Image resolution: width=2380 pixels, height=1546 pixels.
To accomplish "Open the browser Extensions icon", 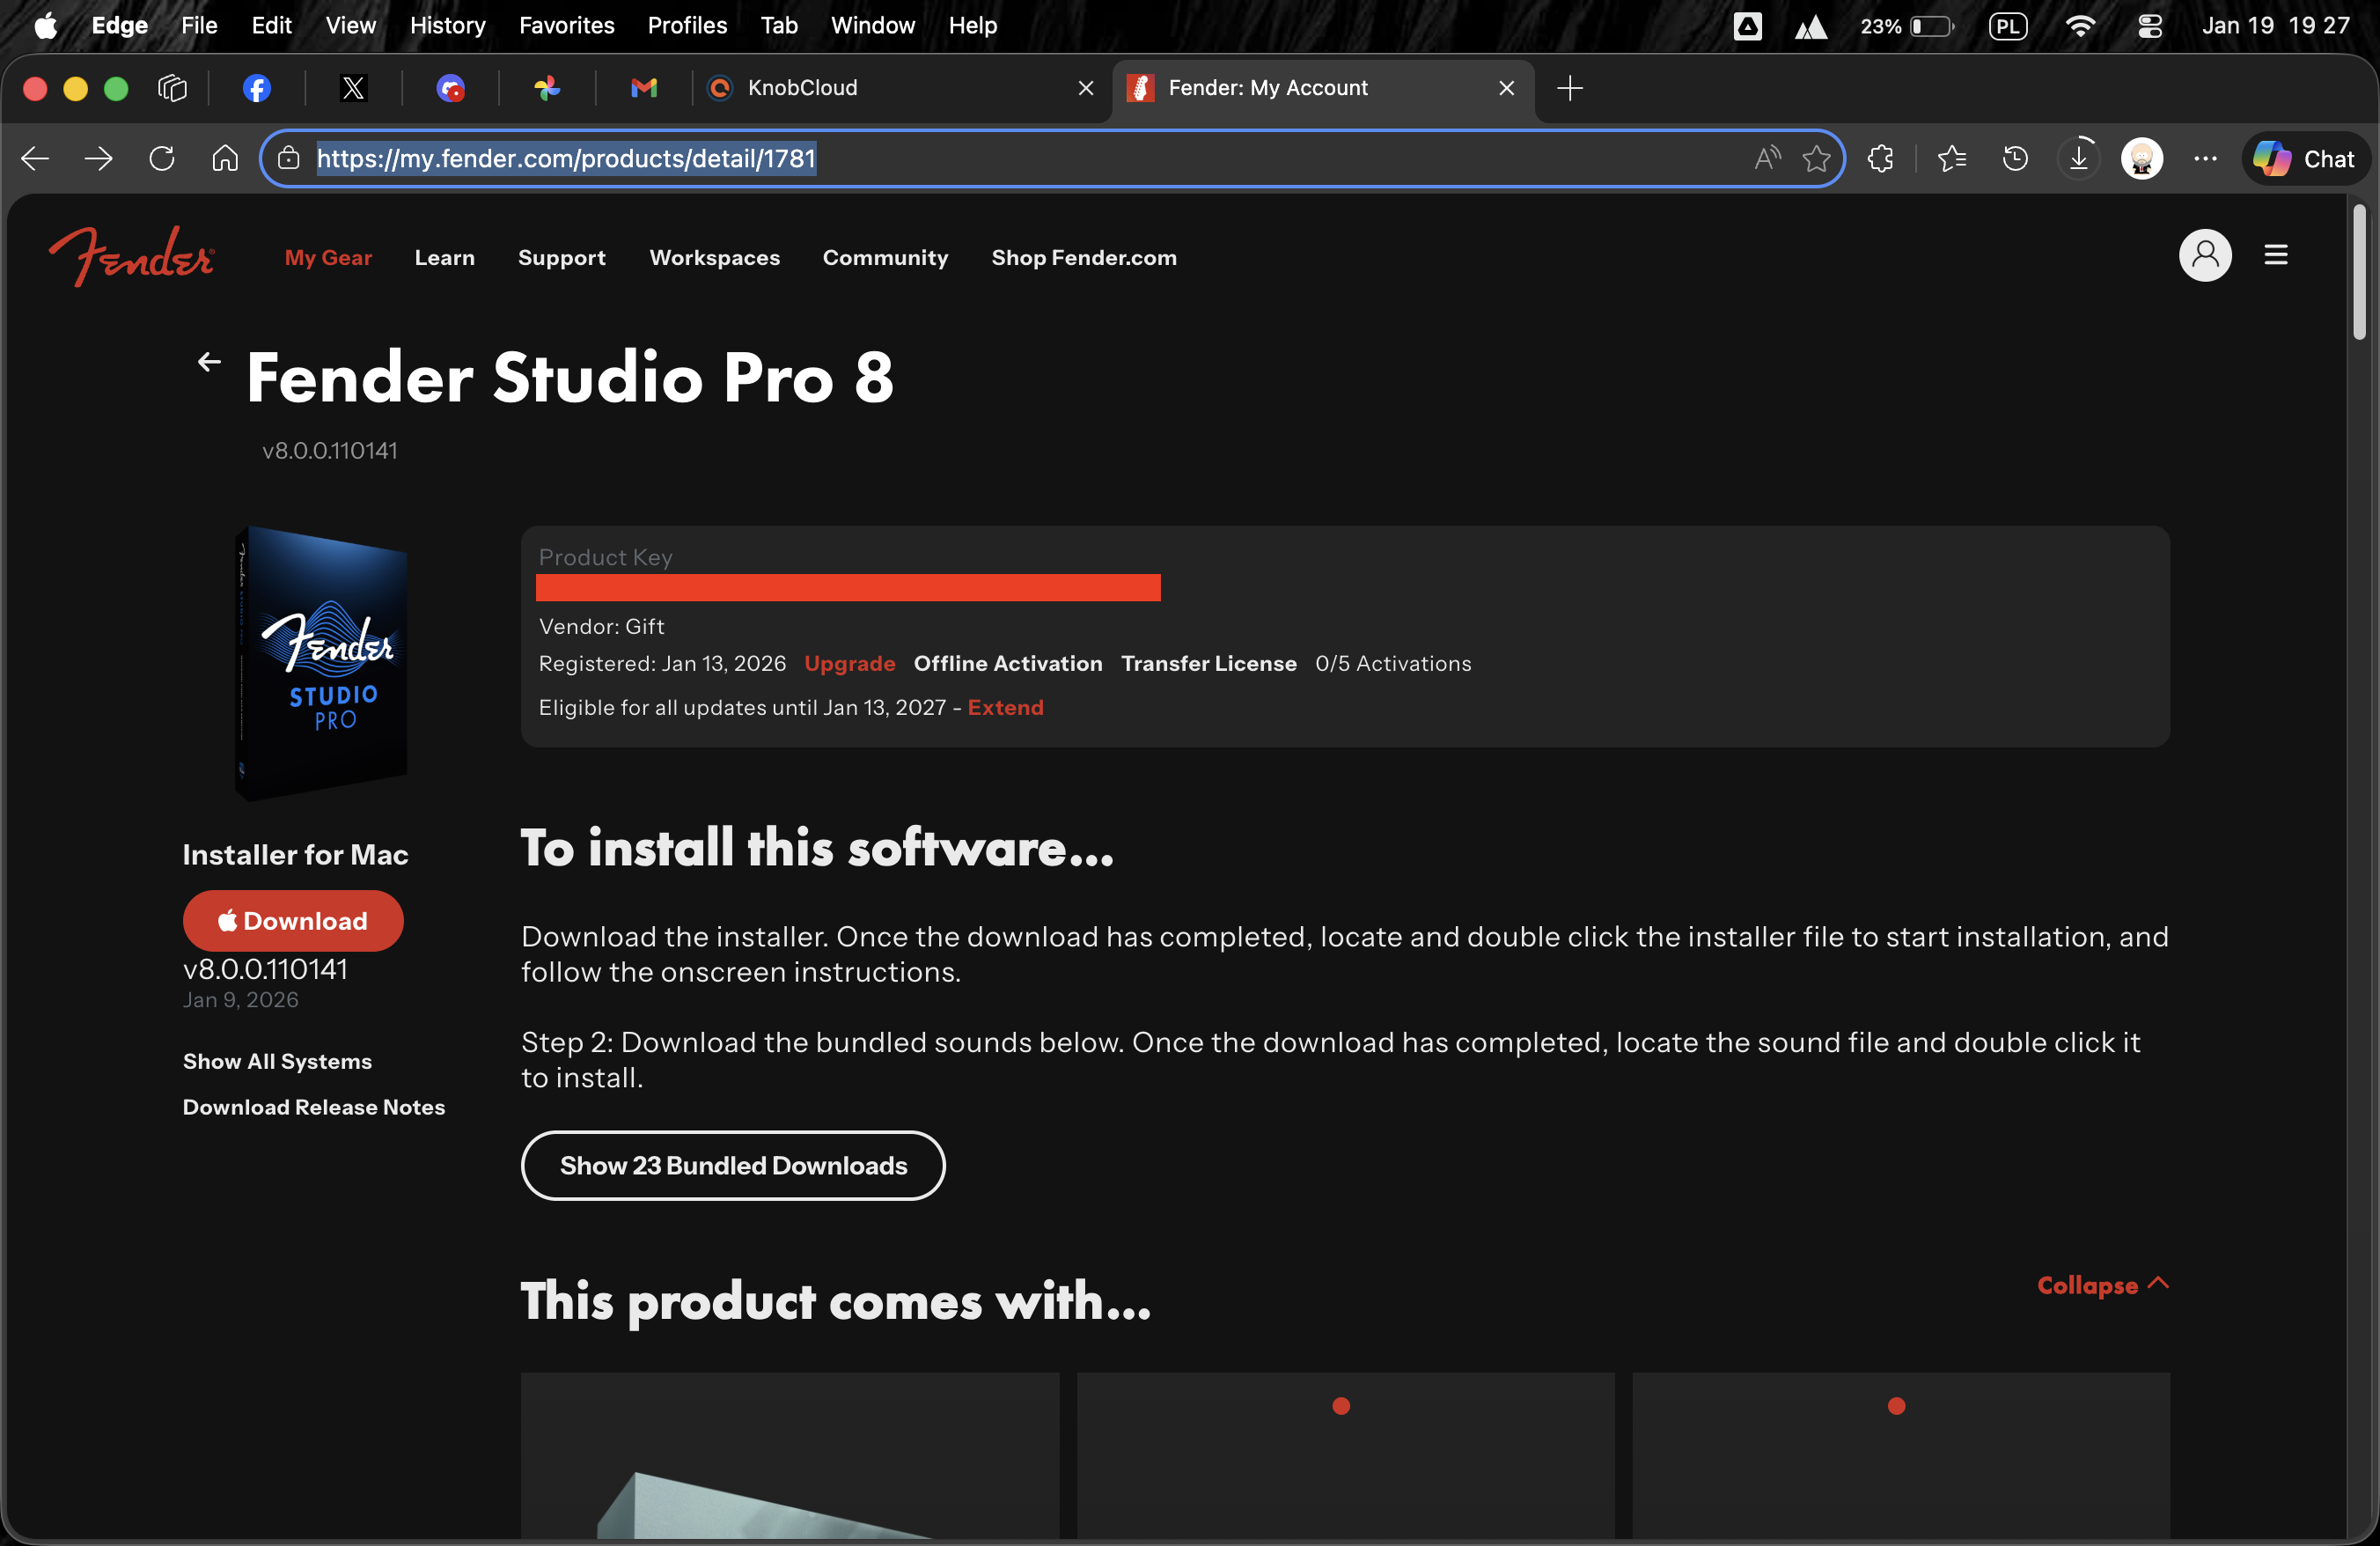I will pos(1881,158).
